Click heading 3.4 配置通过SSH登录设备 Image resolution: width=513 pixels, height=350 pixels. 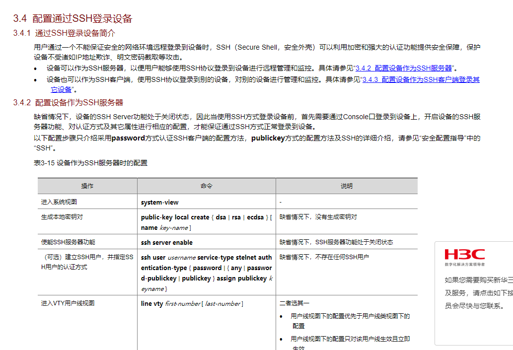[x=73, y=18]
